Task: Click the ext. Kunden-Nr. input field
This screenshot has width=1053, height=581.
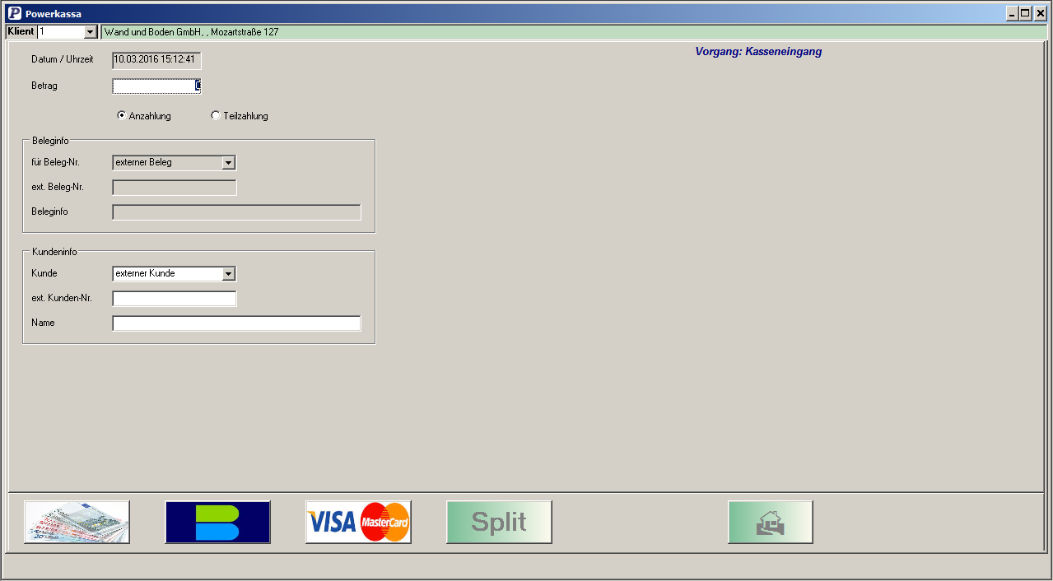Action: tap(174, 299)
